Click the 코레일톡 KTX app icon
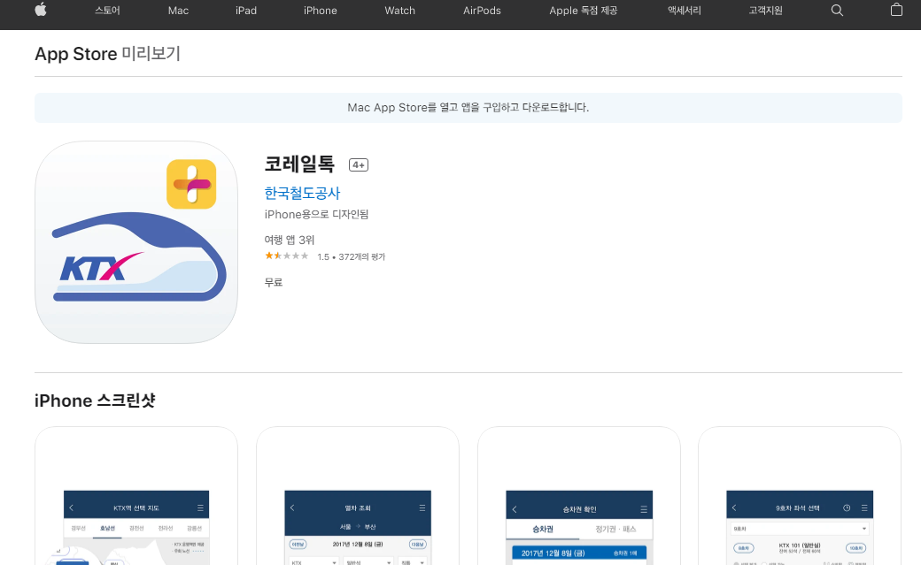This screenshot has width=921, height=565. [136, 242]
